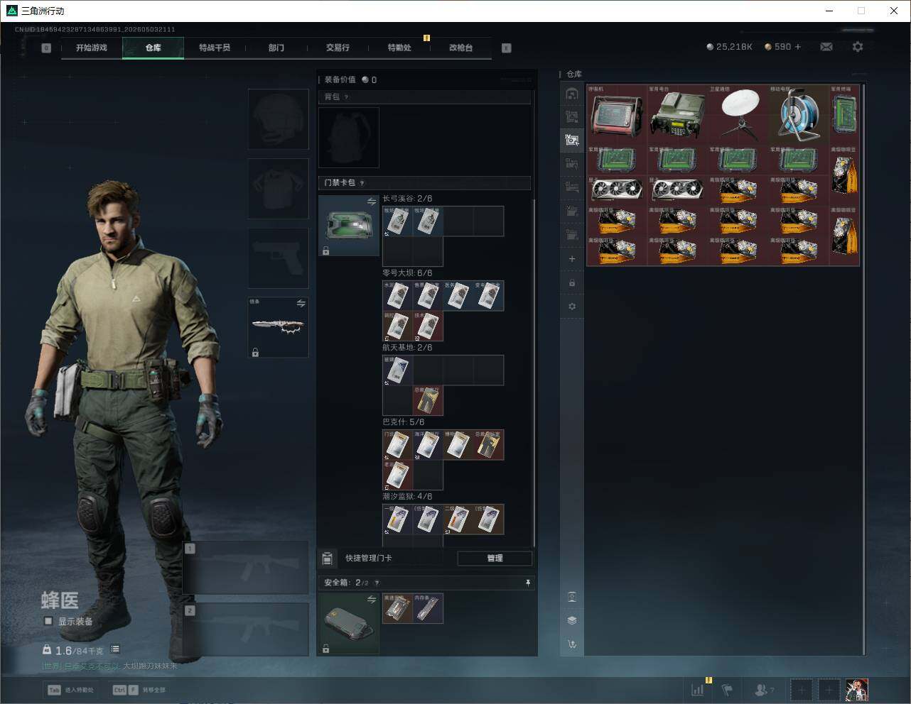Select the highlighted IV warehouse page icon
The height and width of the screenshot is (704, 911).
[x=572, y=140]
